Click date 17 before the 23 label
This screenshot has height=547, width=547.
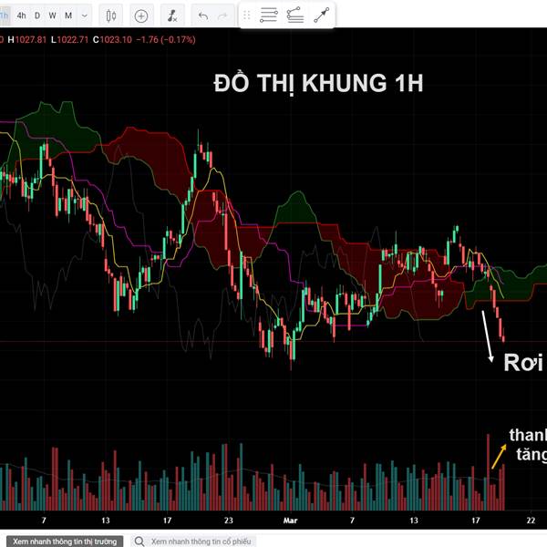click(x=167, y=521)
